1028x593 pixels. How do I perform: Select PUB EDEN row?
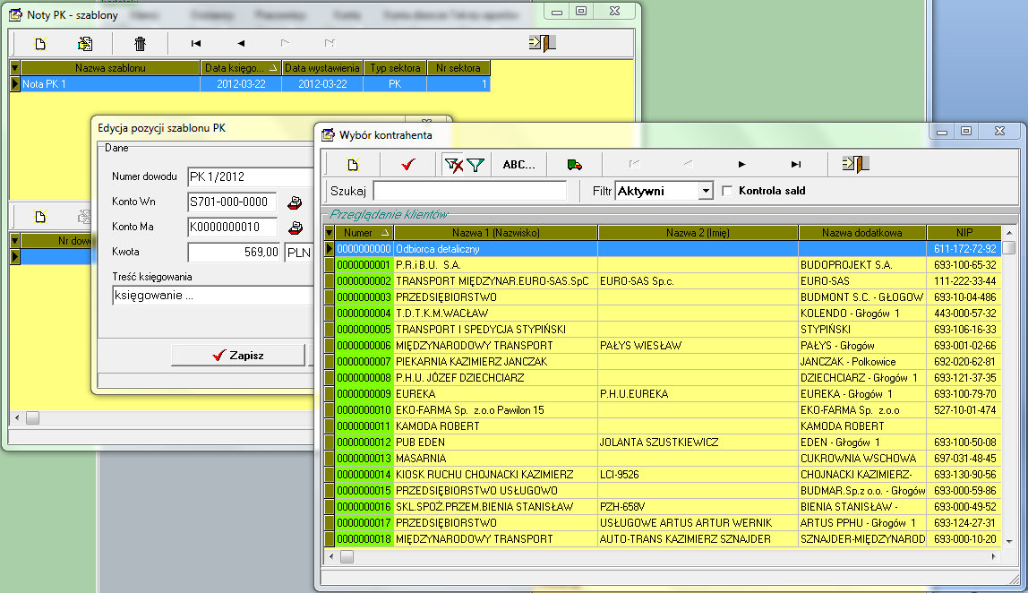tap(663, 443)
